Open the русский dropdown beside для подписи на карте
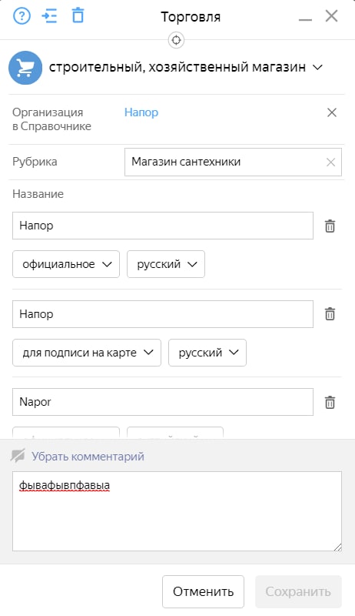Screen dimensions: 355x616 207,353
